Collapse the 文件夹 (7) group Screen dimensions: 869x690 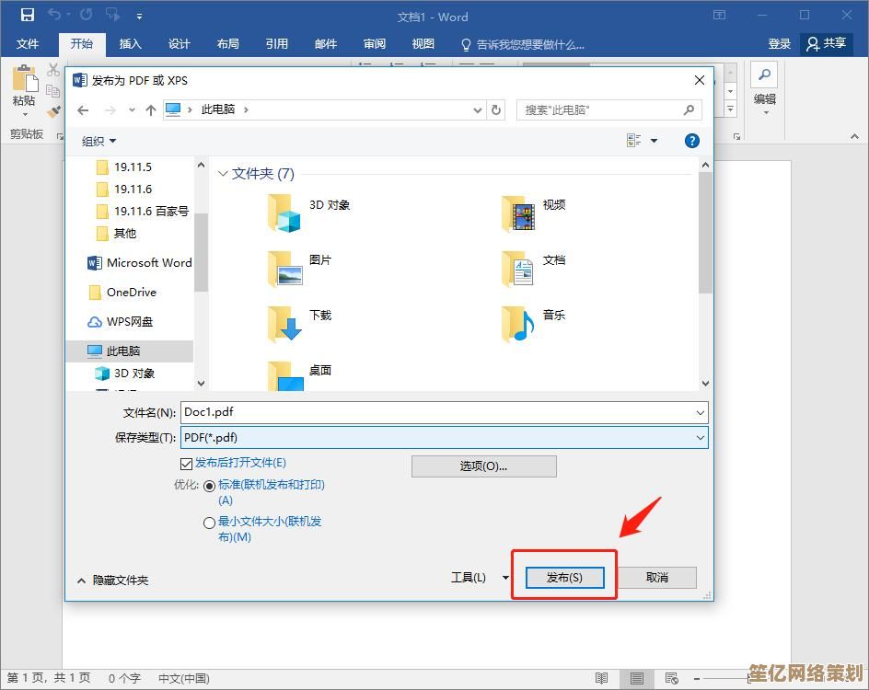[x=223, y=173]
